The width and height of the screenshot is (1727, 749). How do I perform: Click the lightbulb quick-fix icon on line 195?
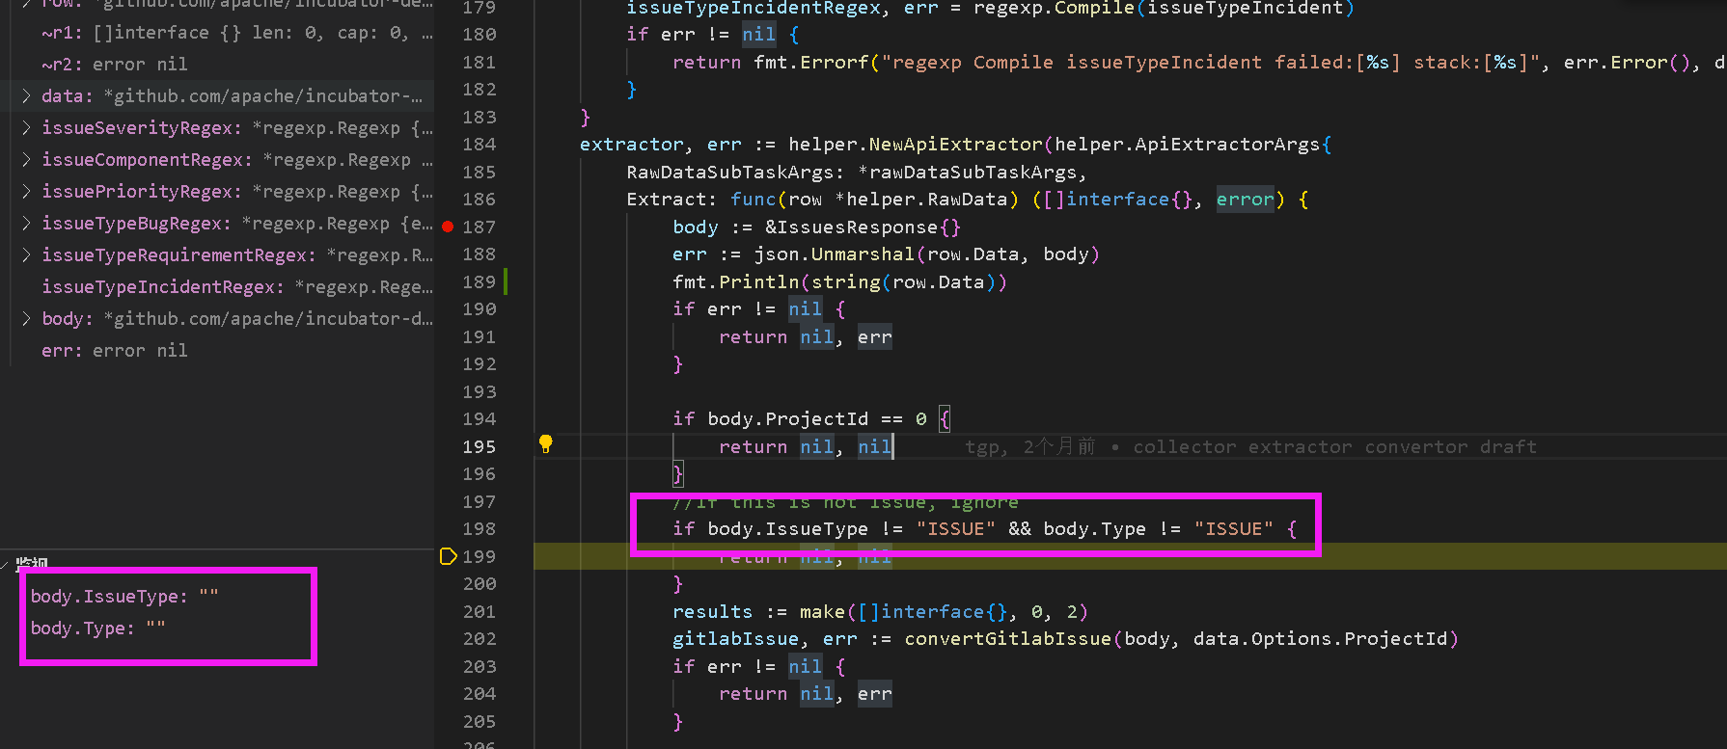point(545,443)
